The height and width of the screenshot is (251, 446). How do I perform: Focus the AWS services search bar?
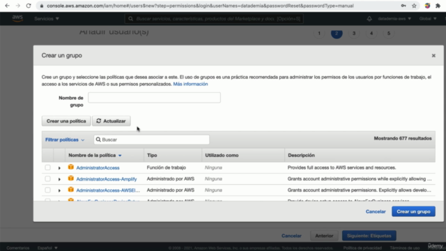[x=214, y=19]
